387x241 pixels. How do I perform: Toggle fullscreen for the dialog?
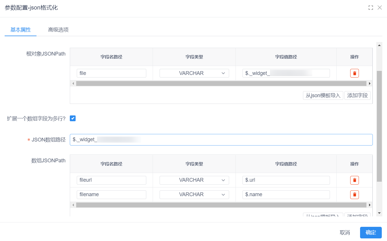[370, 8]
